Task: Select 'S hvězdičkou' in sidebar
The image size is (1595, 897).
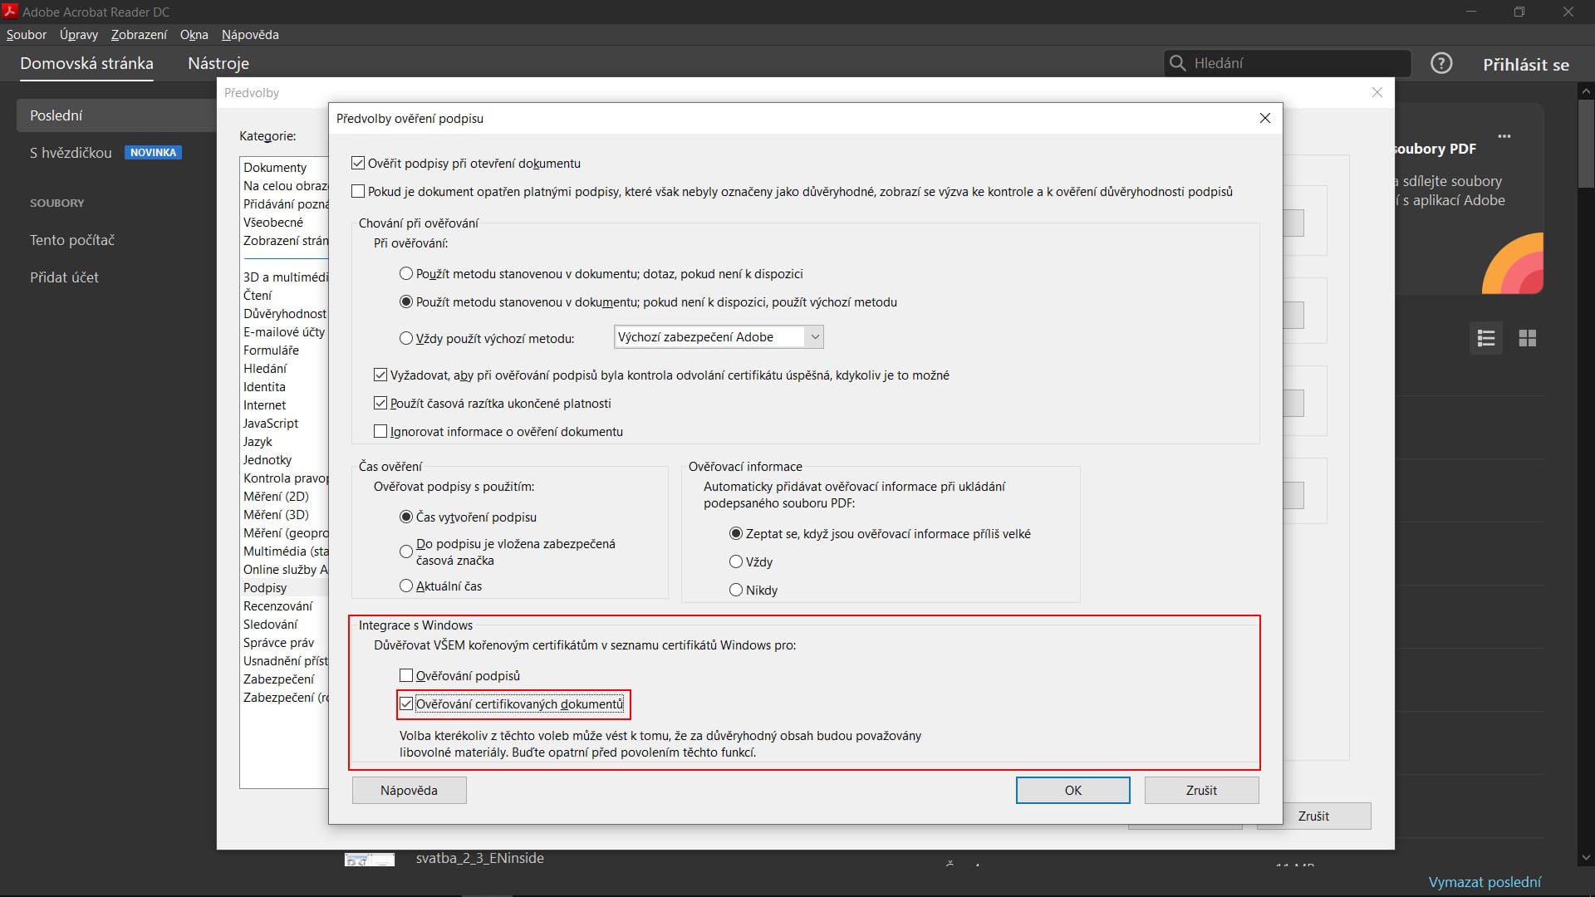Action: coord(71,153)
